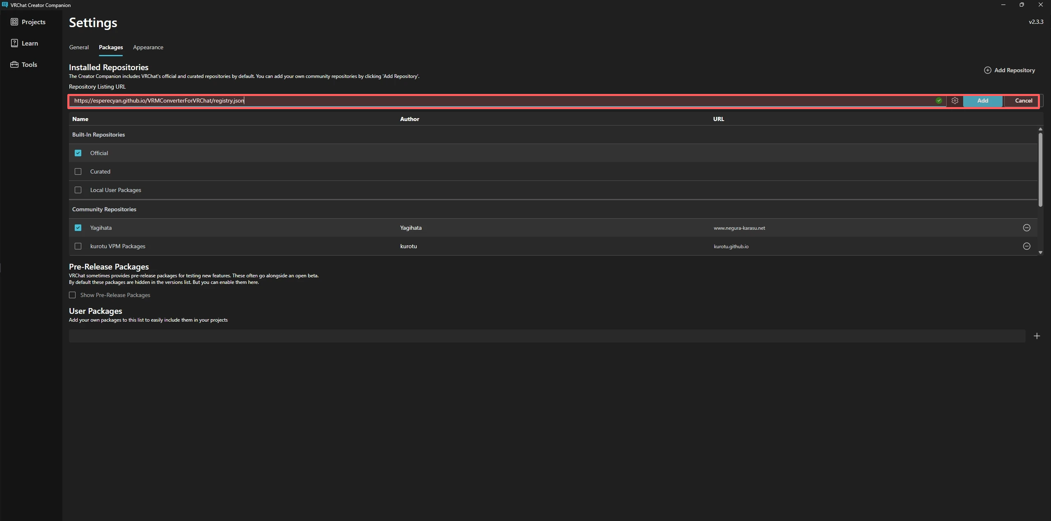Image resolution: width=1051 pixels, height=521 pixels.
Task: Uncheck the Yagihata repository checkbox
Action: tap(78, 228)
